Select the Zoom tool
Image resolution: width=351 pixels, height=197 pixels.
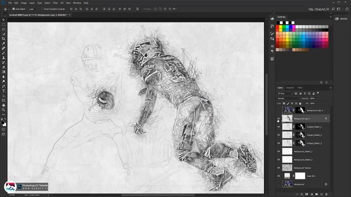click(3, 109)
